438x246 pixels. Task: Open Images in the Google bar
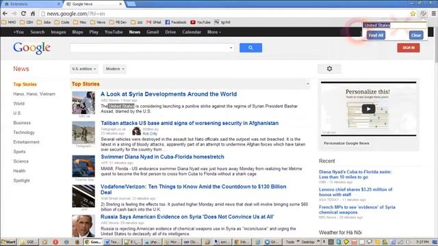[x=58, y=32]
